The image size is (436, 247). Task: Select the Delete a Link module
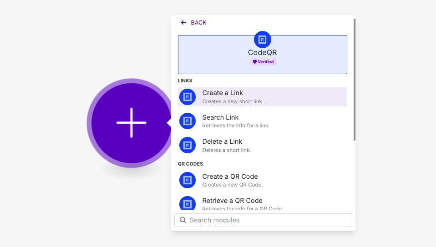pyautogui.click(x=262, y=145)
